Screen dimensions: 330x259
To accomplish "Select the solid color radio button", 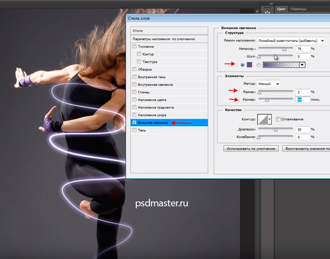I will (x=242, y=65).
